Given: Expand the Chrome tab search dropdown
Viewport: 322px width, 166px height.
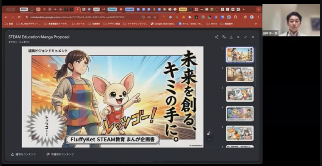Looking at the screenshot, I should click(258, 9).
